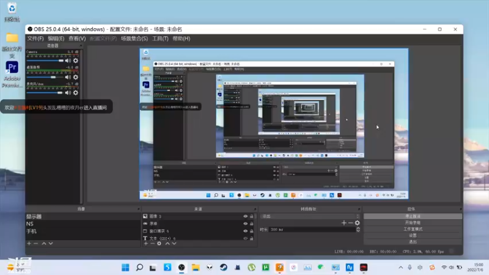Add a new scene with plus icon
The image size is (489, 275).
pyautogui.click(x=29, y=243)
